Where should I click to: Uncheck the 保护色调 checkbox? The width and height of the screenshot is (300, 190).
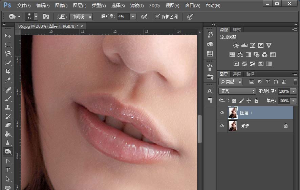pyautogui.click(x=158, y=17)
